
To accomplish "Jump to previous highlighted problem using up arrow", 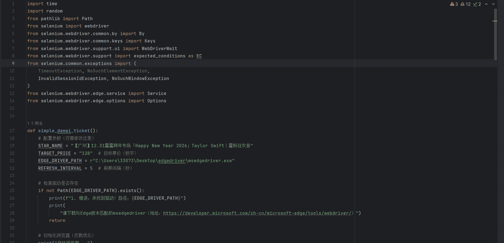I will click(x=486, y=4).
